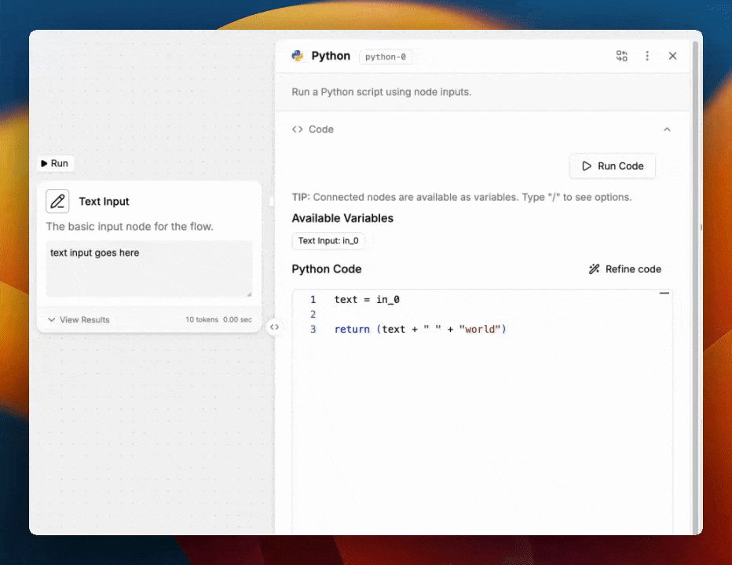
Task: Close the Python panel with the X
Action: coord(672,56)
